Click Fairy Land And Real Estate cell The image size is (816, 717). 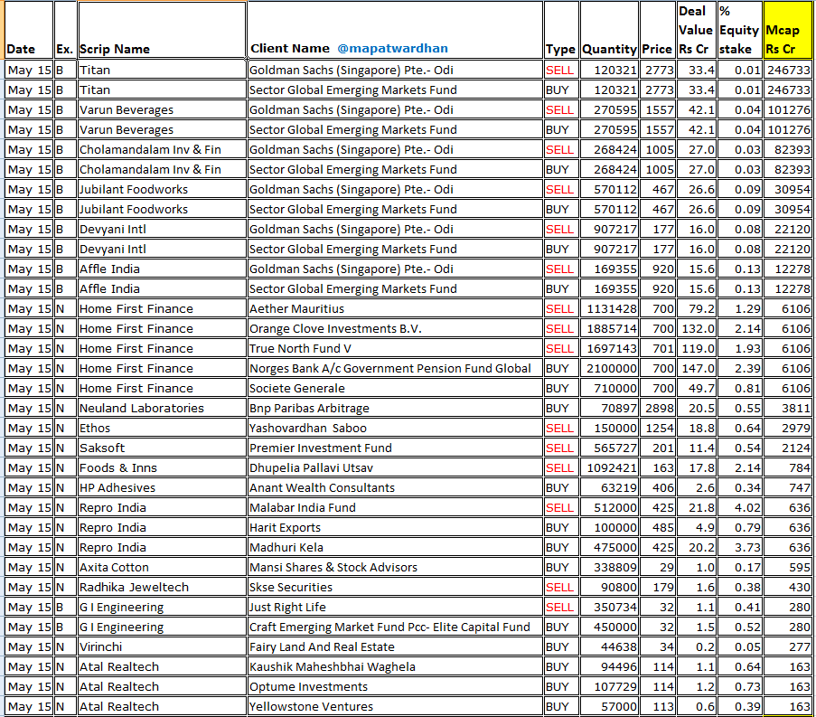(x=395, y=646)
